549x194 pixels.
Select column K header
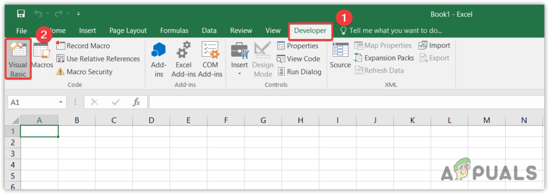(x=412, y=120)
